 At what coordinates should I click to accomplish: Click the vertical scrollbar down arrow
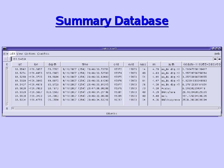pos(7,104)
